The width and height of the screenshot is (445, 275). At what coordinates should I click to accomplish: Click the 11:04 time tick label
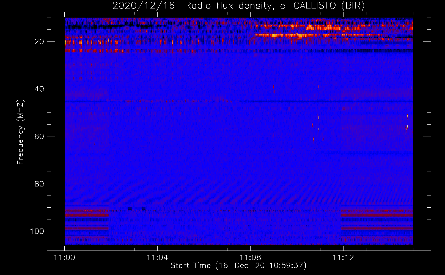[157, 258]
